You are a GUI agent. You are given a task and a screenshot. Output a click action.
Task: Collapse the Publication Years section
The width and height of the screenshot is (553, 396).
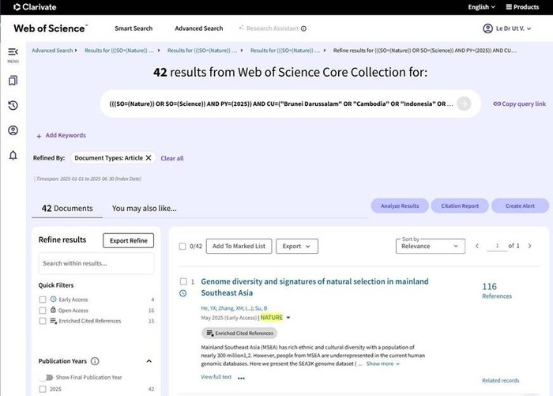[x=149, y=361]
